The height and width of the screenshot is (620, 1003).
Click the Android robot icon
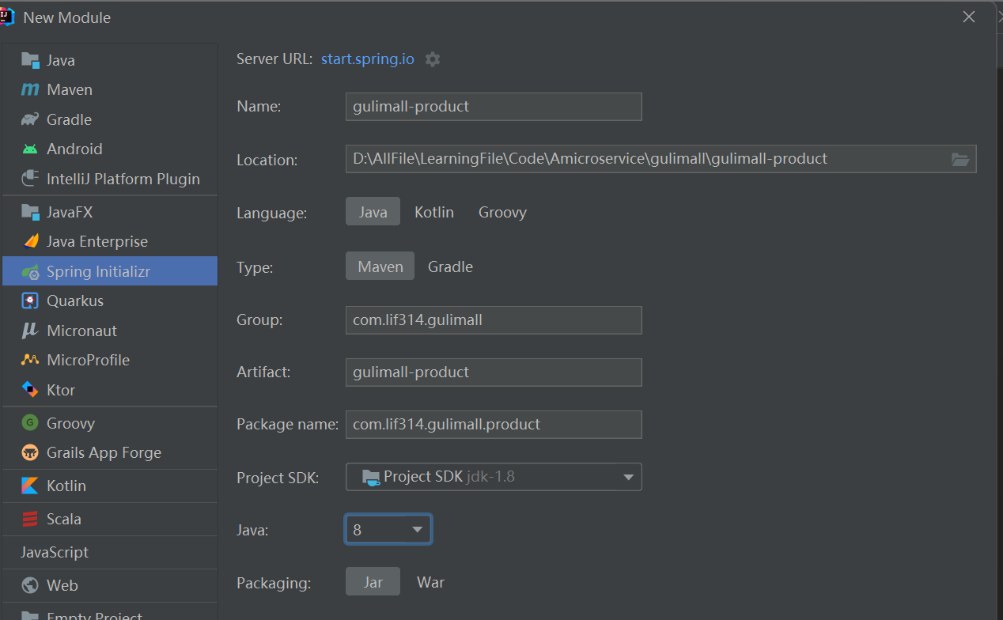(x=30, y=149)
